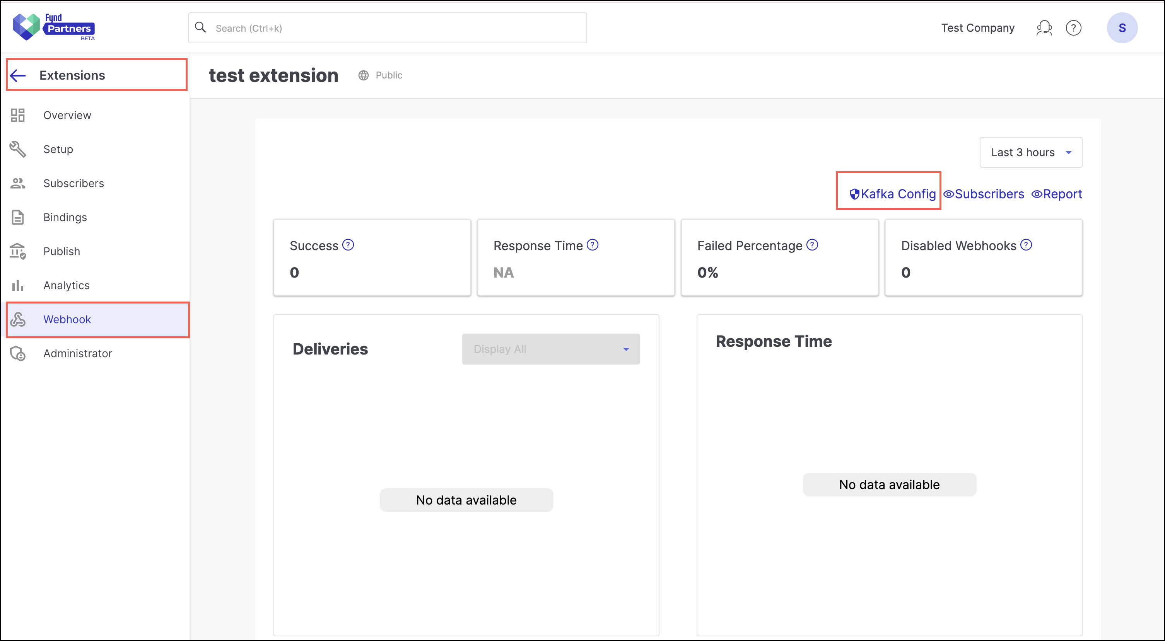Click the Response Time card NA value
1165x641 pixels.
pos(504,272)
